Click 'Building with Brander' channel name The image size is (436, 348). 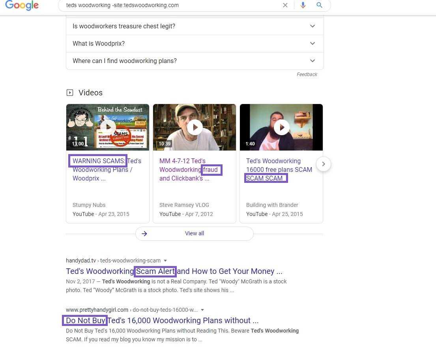[x=272, y=205]
